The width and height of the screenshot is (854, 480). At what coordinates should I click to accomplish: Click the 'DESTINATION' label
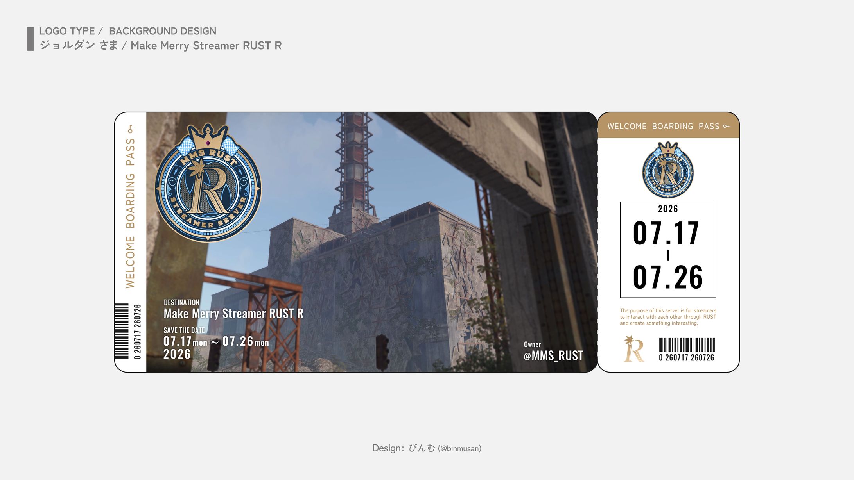[181, 302]
